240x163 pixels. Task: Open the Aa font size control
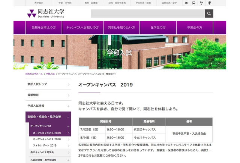pos(202,3)
